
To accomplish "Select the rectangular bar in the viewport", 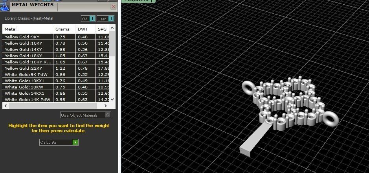I will [x=255, y=139].
